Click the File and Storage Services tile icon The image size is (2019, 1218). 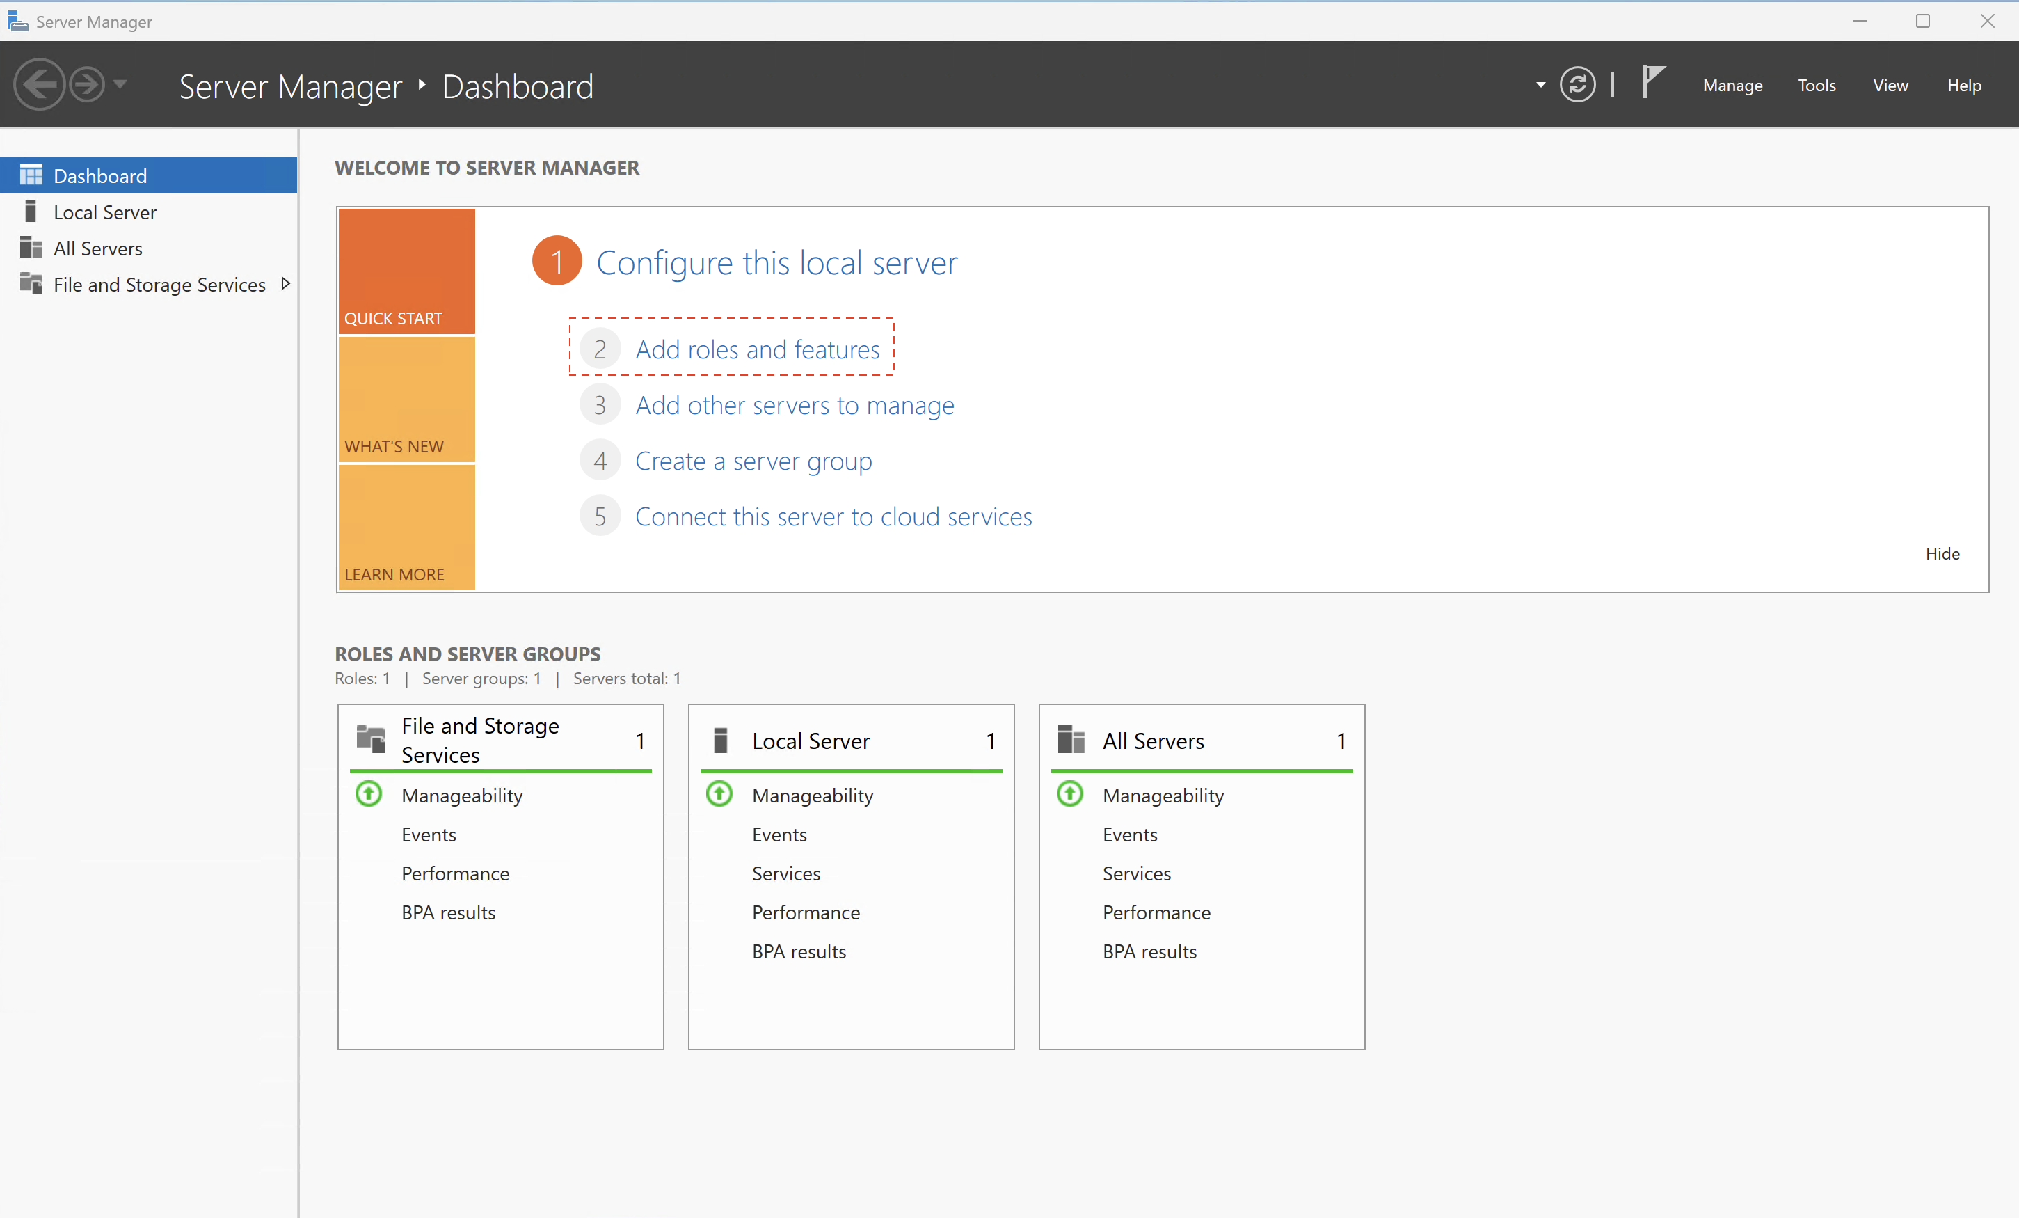[x=370, y=739]
